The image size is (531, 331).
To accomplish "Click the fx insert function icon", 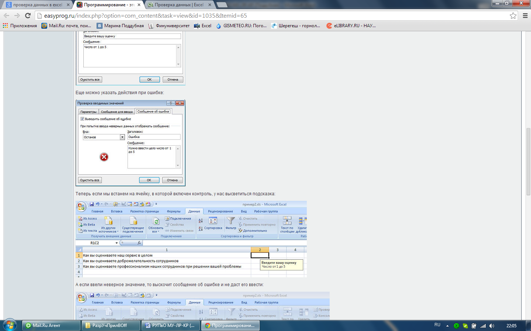I will pyautogui.click(x=139, y=243).
